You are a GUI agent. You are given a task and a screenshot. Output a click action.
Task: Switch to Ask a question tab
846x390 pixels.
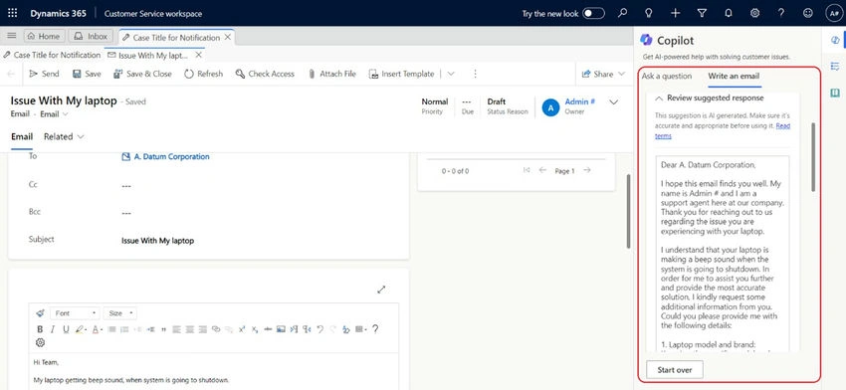point(666,76)
